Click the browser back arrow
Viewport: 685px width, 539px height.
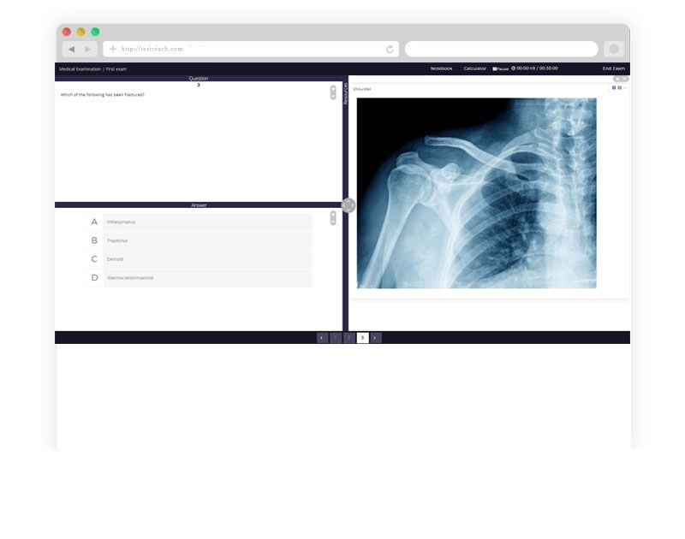[72, 50]
